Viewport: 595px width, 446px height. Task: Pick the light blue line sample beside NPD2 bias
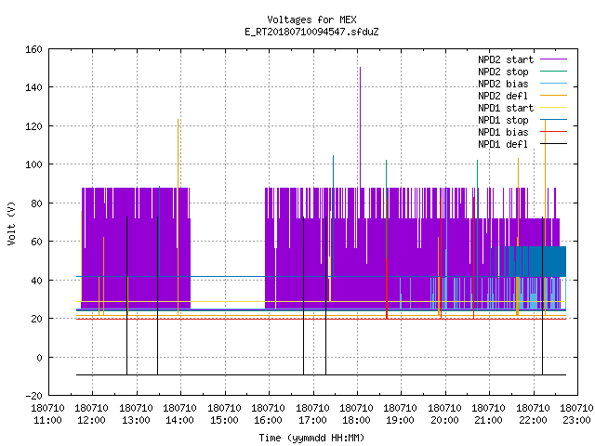pyautogui.click(x=553, y=84)
